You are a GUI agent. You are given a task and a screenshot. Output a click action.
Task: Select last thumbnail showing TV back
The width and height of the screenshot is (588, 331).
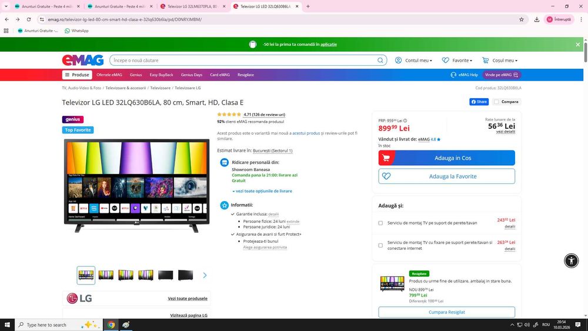coord(185,275)
